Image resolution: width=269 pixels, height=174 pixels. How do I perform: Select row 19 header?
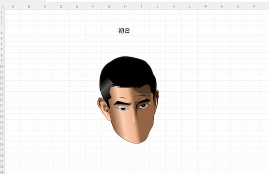point(2,116)
